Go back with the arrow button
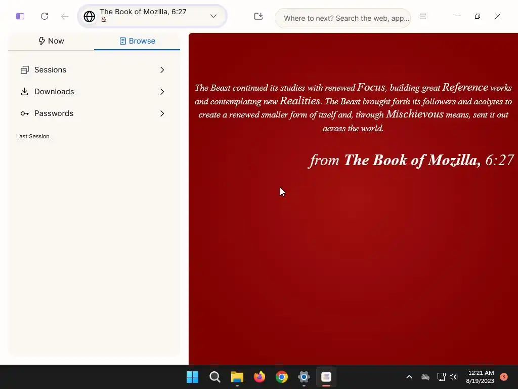This screenshot has width=518, height=389. tap(65, 16)
